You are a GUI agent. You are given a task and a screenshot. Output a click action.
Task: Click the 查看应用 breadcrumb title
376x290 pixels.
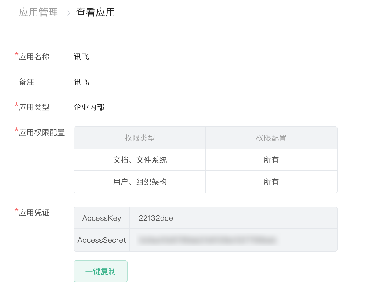coord(95,12)
